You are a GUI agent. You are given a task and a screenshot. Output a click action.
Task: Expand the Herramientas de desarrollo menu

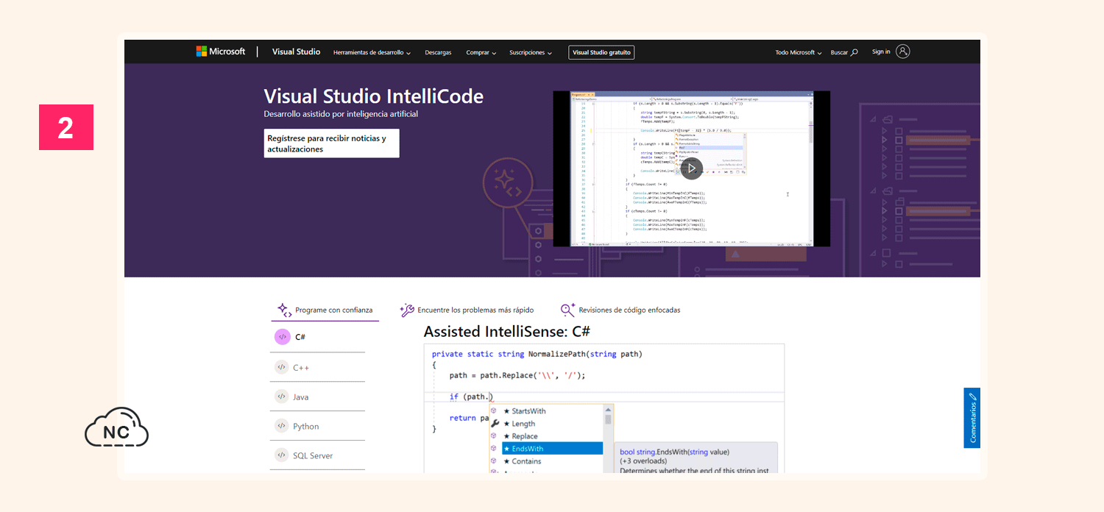point(372,53)
